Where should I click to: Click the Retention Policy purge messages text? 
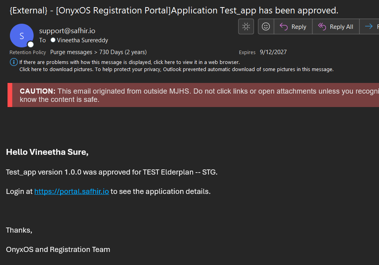click(98, 52)
